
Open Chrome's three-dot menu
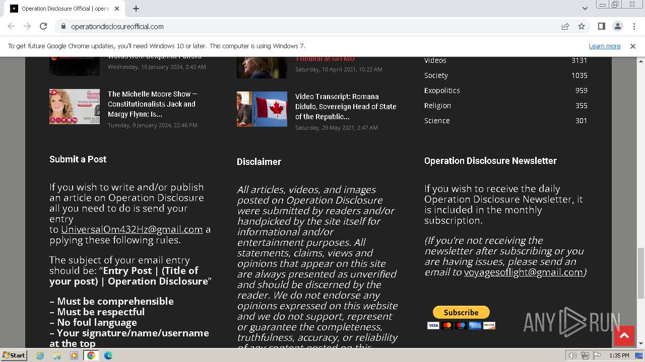(x=633, y=26)
